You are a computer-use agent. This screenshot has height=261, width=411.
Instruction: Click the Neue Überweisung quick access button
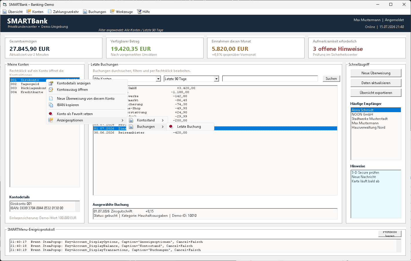tap(376, 73)
